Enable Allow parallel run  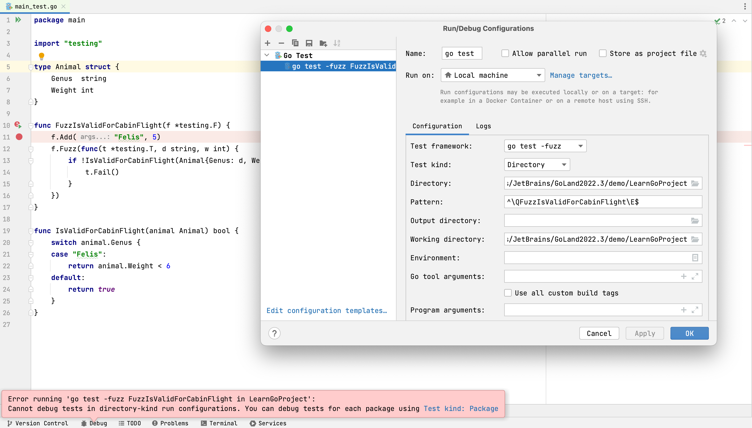505,53
